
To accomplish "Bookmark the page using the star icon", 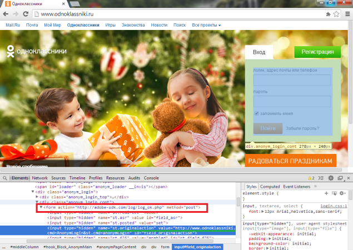I will (336, 14).
